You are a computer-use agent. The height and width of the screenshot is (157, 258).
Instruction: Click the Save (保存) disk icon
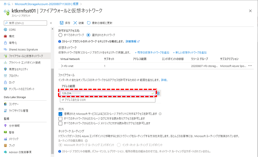point(61,23)
